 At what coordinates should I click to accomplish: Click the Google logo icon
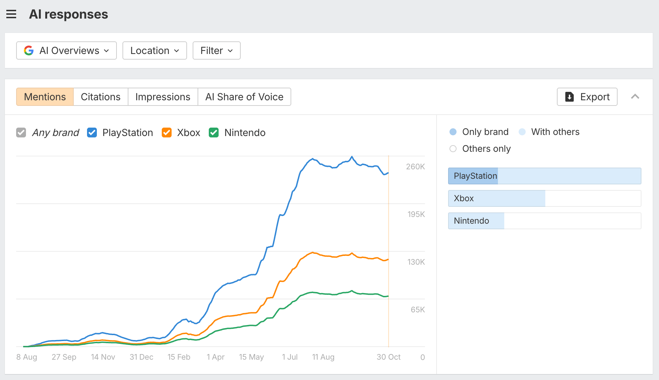29,50
